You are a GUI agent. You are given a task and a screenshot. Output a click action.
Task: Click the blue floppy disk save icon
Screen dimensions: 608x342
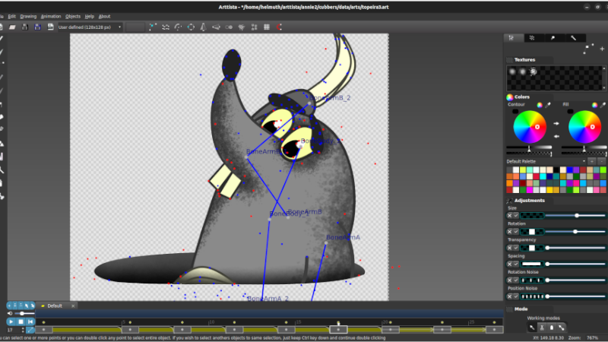37,27
